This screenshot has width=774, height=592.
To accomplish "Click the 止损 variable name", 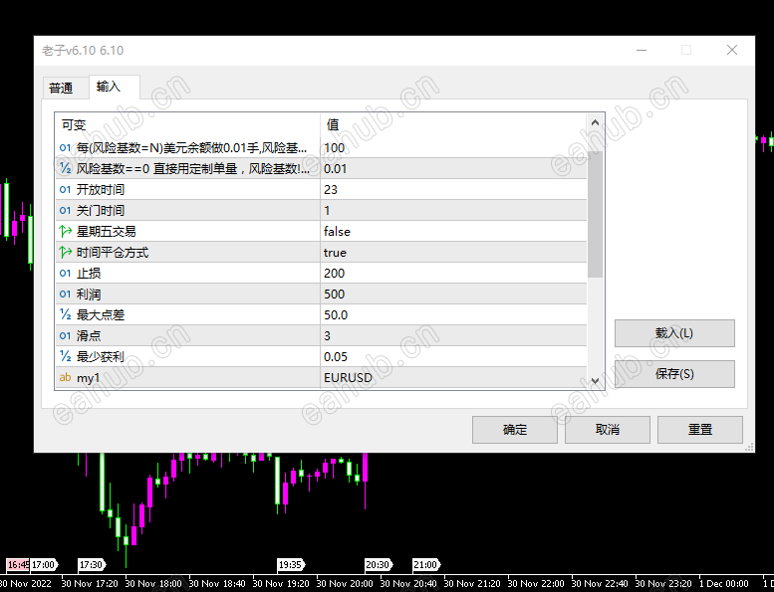I will 89,273.
